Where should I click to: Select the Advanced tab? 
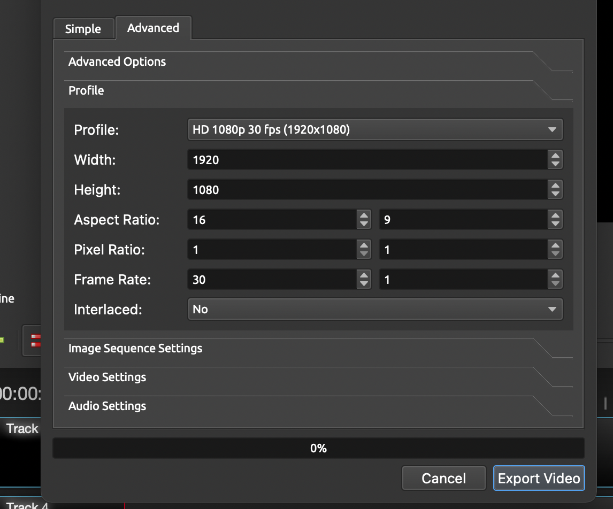(x=153, y=28)
